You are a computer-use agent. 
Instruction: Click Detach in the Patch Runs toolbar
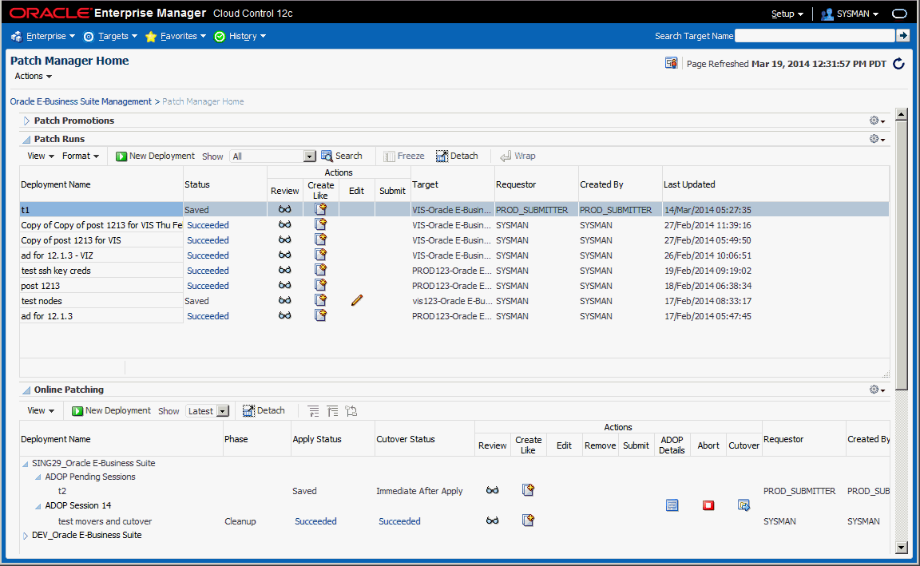tap(457, 156)
